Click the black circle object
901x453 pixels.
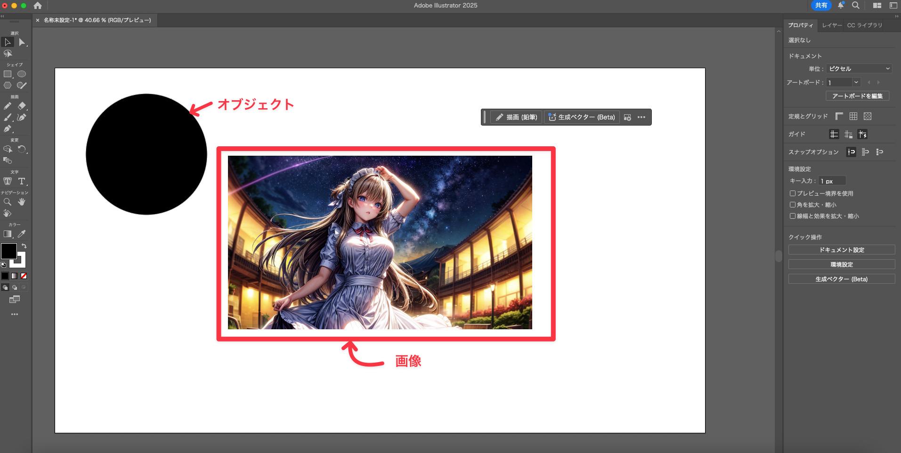[146, 154]
